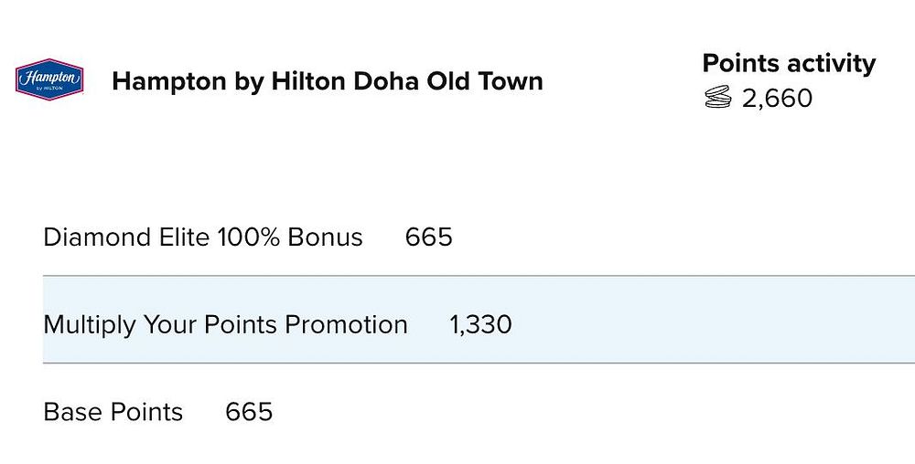915x464 pixels.
Task: Click empty area beside Base Points row
Action: 584,412
